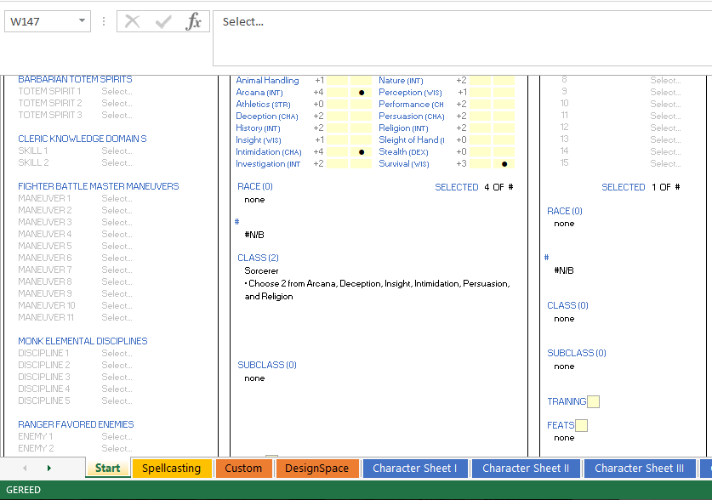
Task: Open the DesignSpace sheet tab
Action: coord(317,469)
